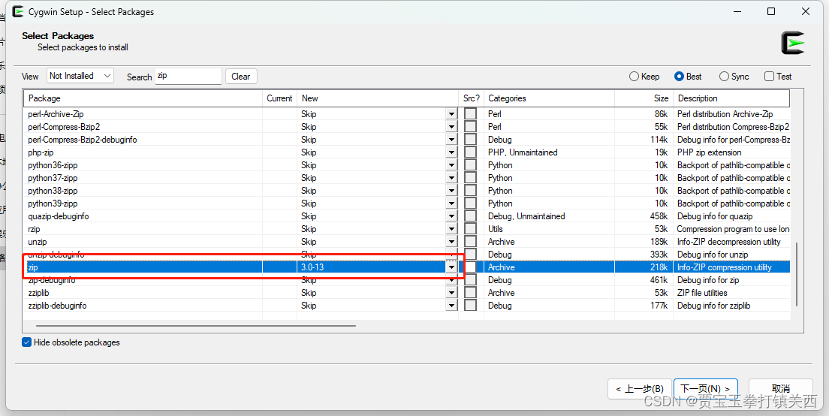Image resolution: width=829 pixels, height=416 pixels.
Task: Maximize the Cygwin Setup window
Action: tap(771, 11)
